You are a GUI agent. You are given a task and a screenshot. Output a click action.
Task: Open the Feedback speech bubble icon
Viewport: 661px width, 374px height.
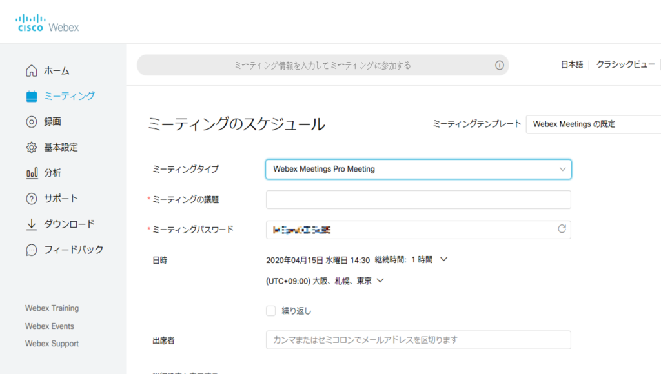click(32, 250)
